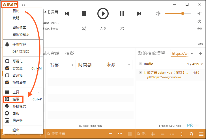
Task: Add a new playlist tab with plus
Action: point(200,54)
